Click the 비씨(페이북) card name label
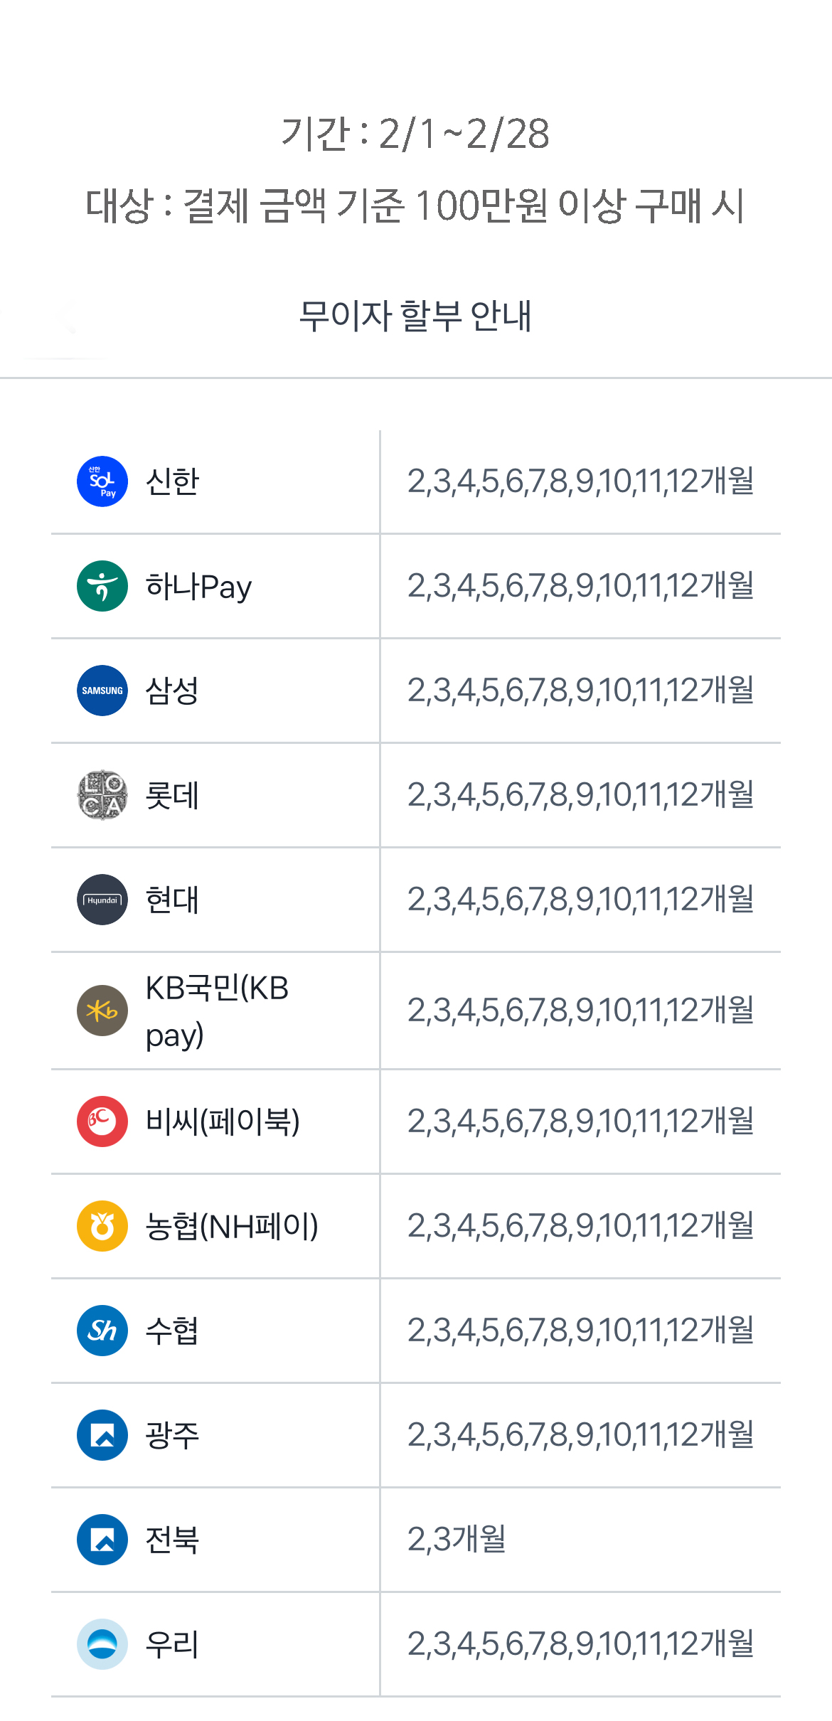 pos(223,1121)
